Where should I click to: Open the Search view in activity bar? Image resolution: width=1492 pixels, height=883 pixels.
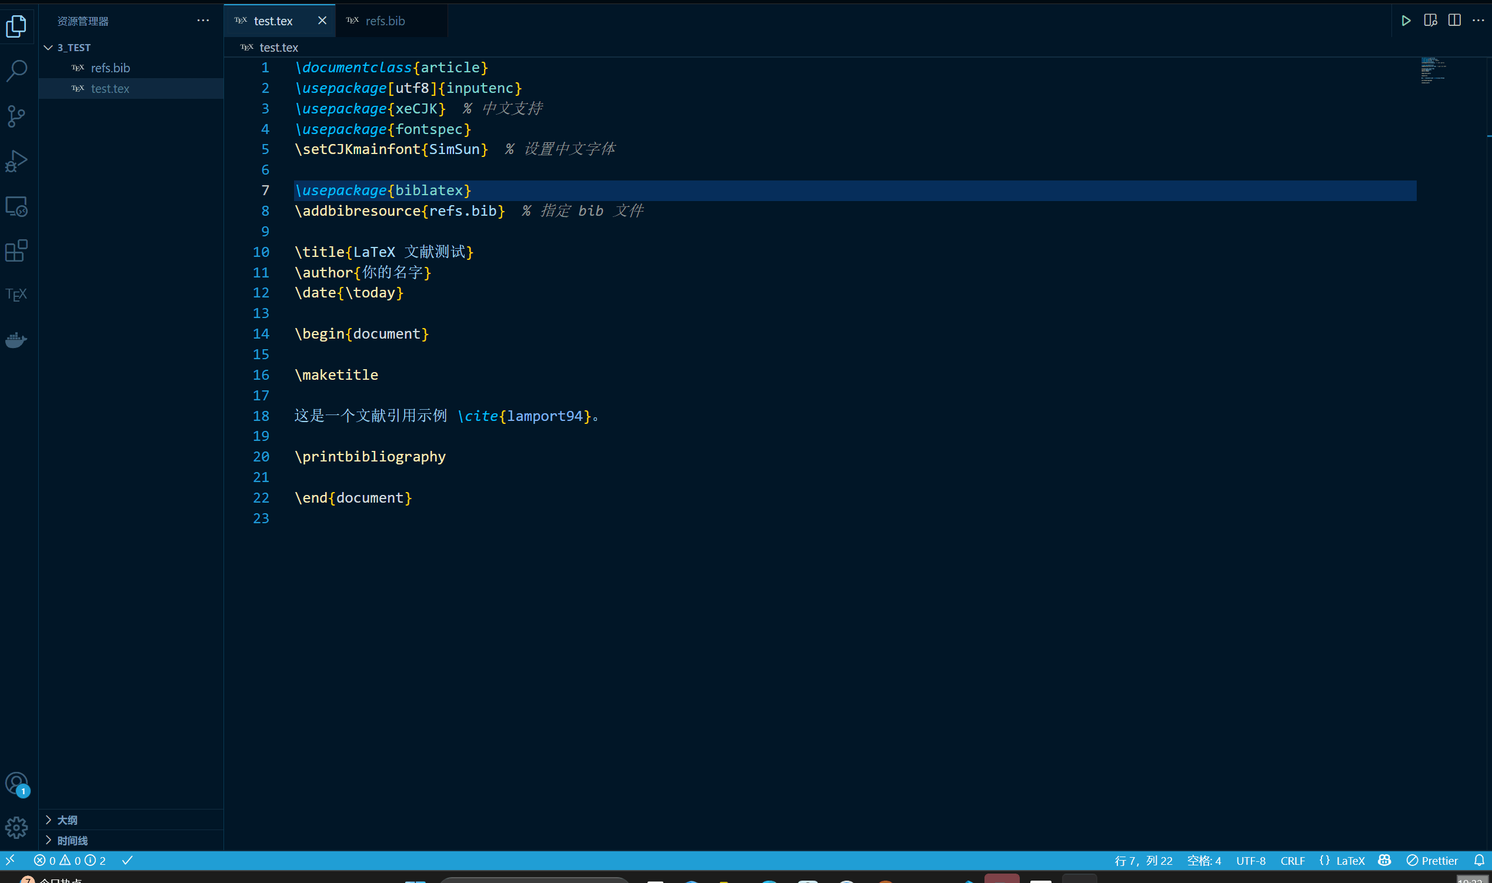(16, 70)
